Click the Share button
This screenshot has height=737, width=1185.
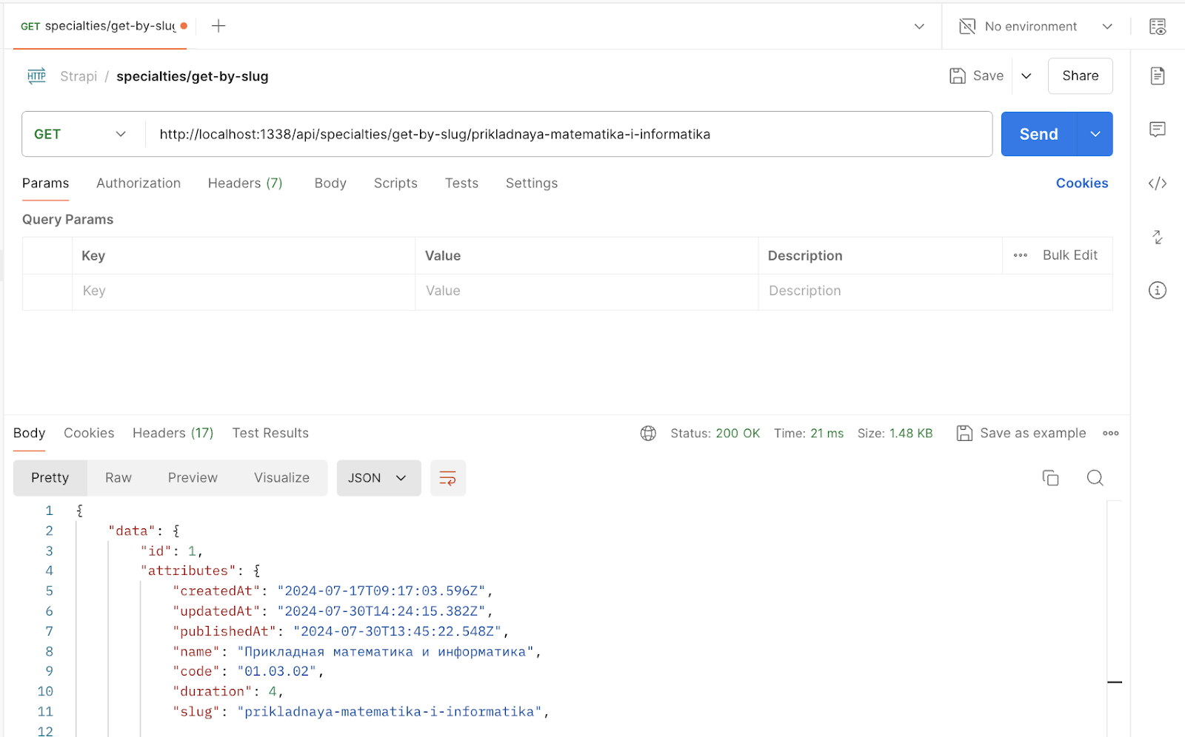coord(1081,75)
